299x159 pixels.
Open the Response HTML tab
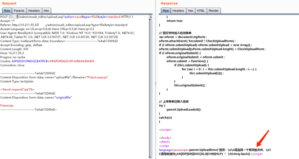click(x=201, y=11)
